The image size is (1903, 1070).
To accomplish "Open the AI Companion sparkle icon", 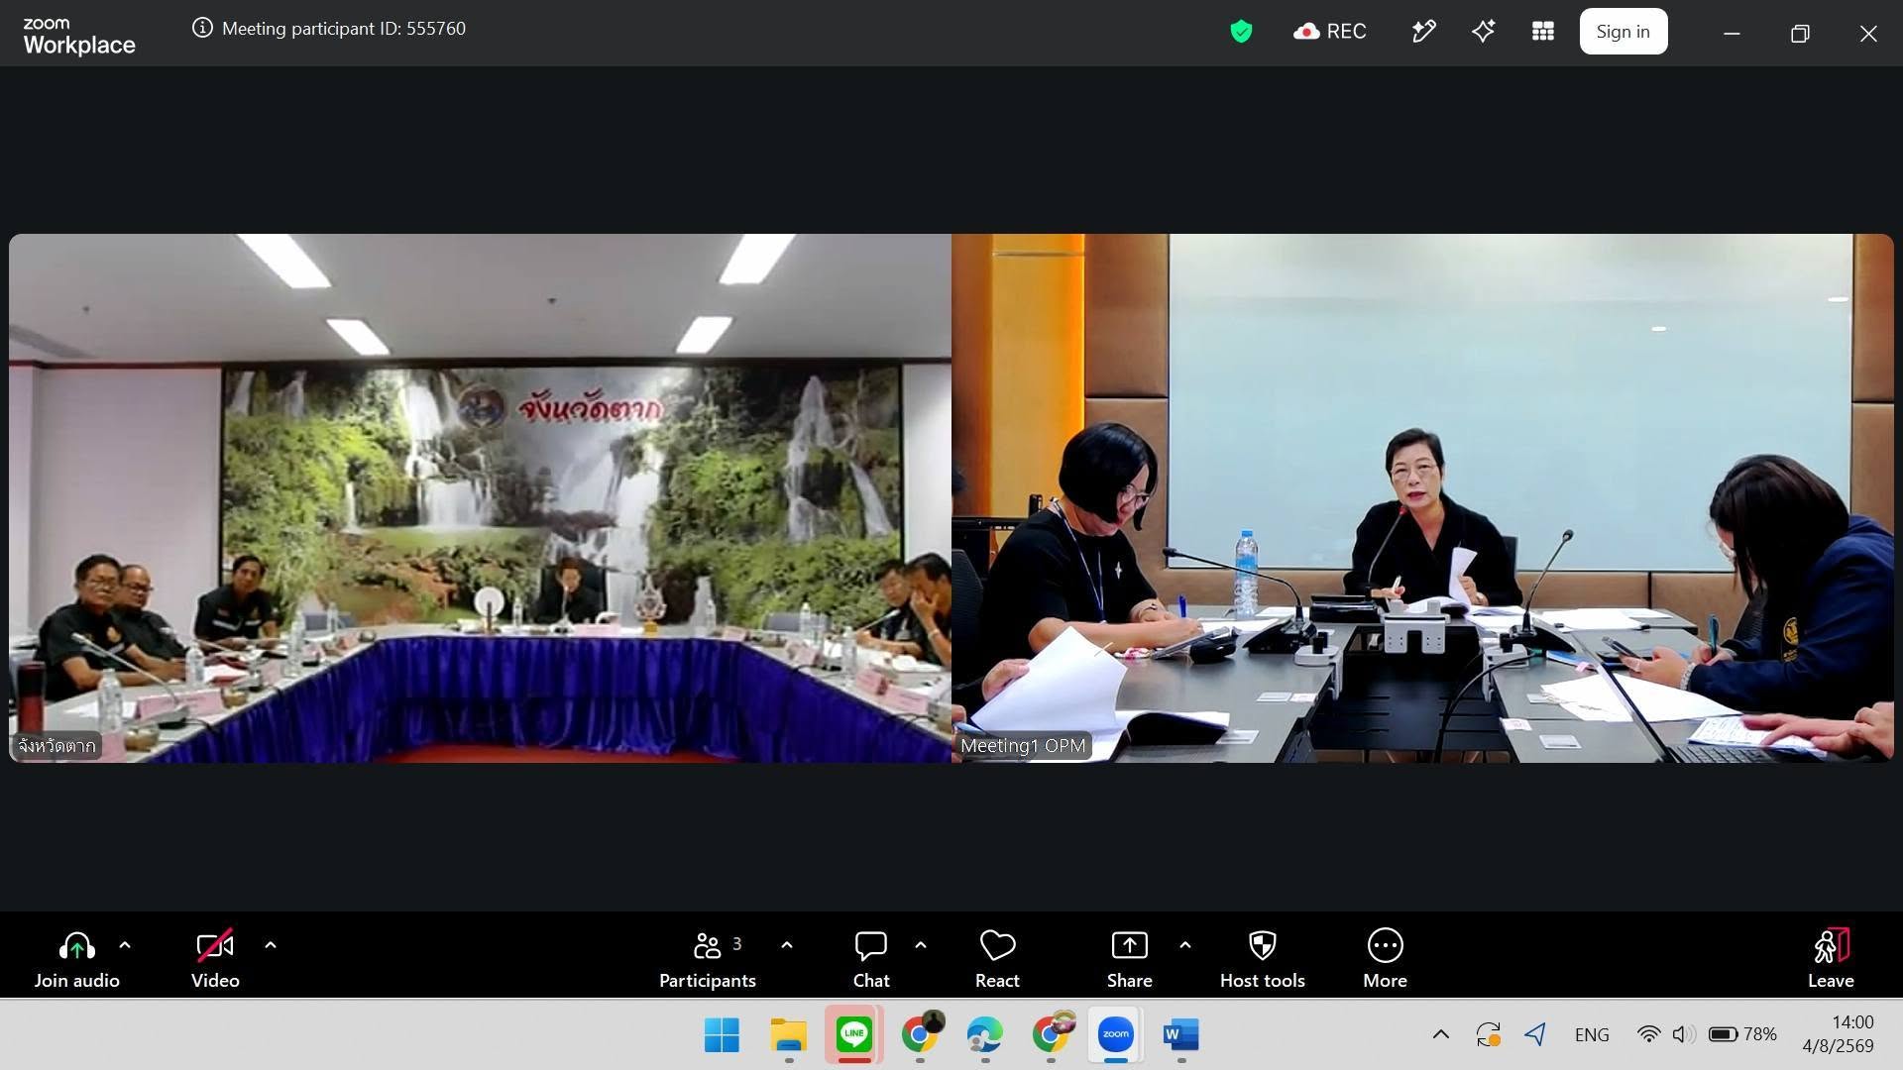I will 1483,32.
